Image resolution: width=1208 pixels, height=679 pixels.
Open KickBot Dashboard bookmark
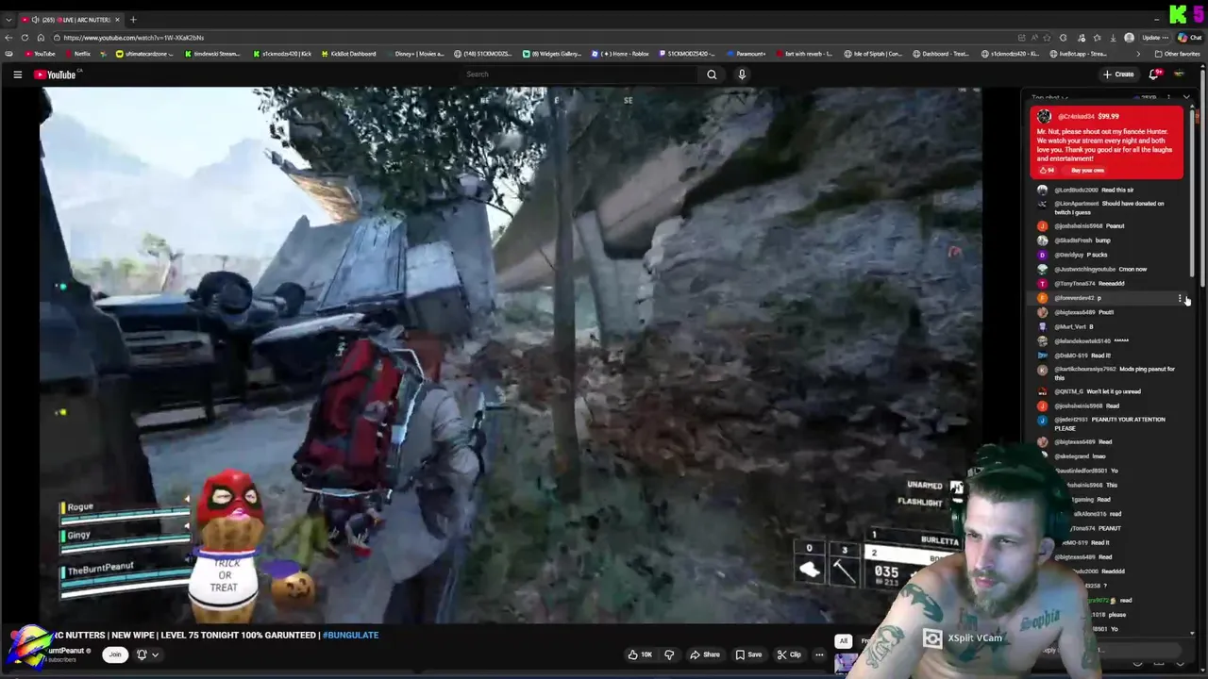(348, 54)
